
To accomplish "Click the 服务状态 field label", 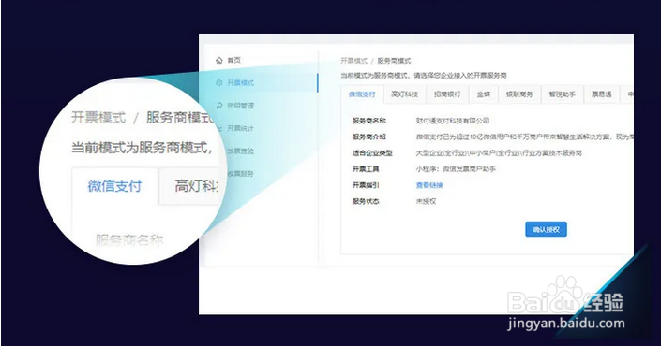I will click(366, 202).
